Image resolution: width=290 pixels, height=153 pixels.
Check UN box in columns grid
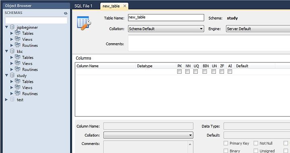tap(213, 72)
